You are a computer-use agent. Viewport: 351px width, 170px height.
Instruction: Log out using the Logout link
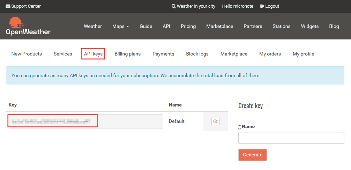(x=269, y=6)
